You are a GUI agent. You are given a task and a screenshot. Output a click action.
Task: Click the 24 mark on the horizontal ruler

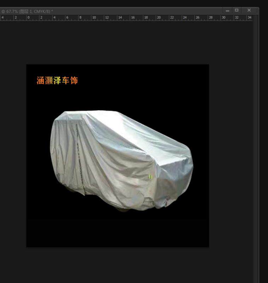(x=185, y=17)
